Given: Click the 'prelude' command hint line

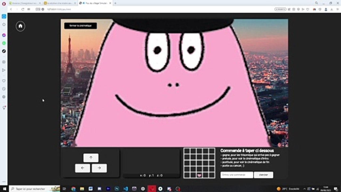Looking at the screenshot, I should pos(245,158).
